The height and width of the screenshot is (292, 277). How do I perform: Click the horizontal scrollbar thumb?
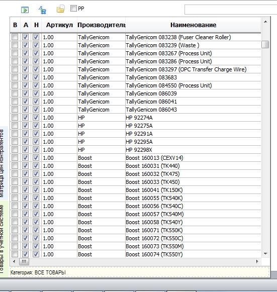pyautogui.click(x=24, y=261)
